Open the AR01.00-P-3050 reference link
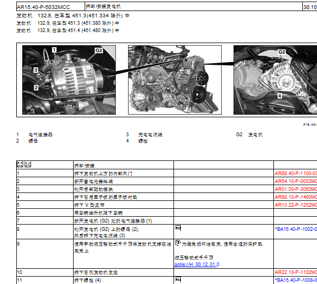 click(296, 189)
